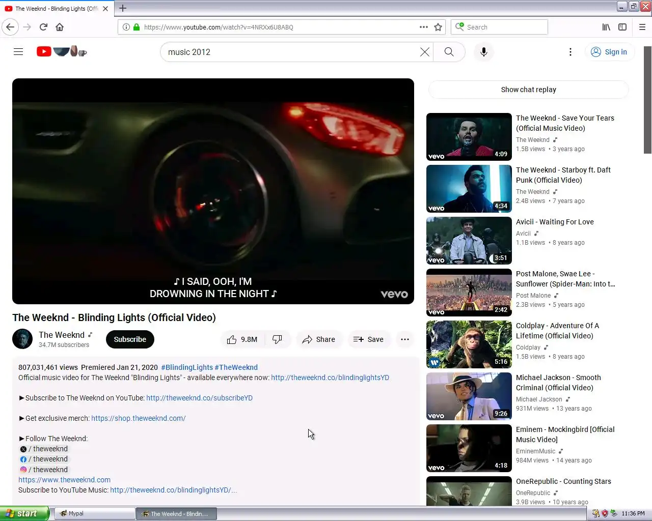The height and width of the screenshot is (521, 652).
Task: Open Coldplay Adventure Of A Lifetime title
Action: coord(557,331)
